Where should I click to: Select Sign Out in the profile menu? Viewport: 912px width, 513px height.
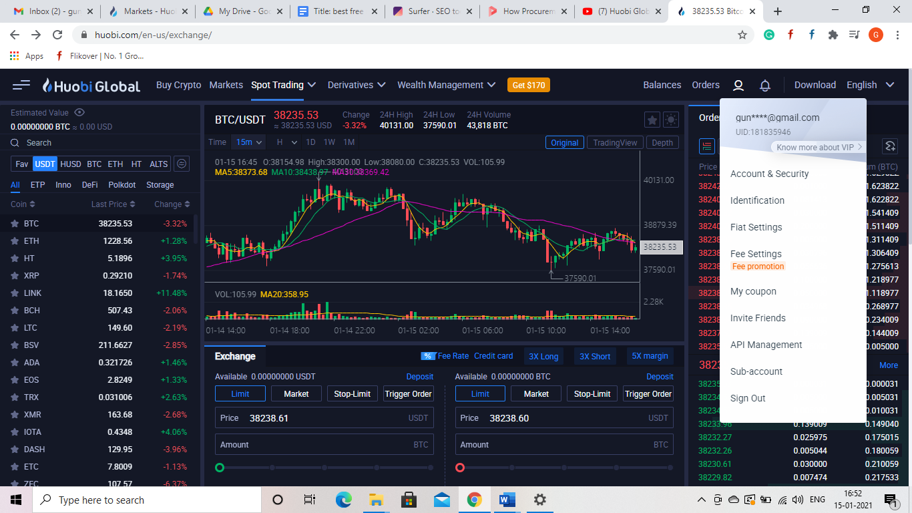[x=748, y=398]
